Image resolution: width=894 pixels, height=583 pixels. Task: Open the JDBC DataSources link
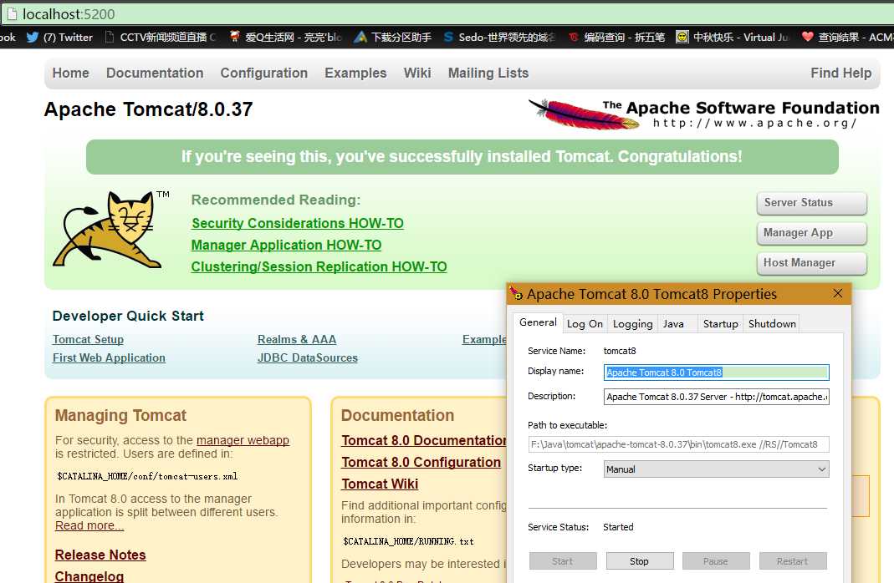[x=307, y=357]
